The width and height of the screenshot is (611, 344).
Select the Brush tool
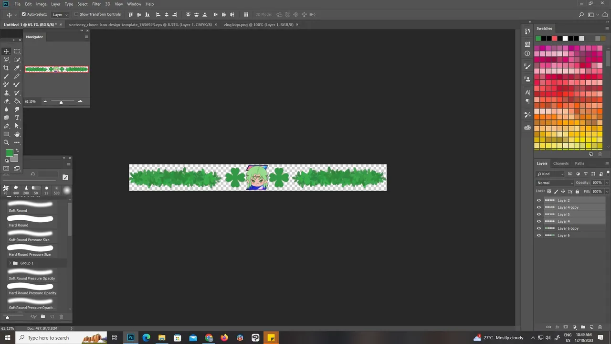[6, 76]
